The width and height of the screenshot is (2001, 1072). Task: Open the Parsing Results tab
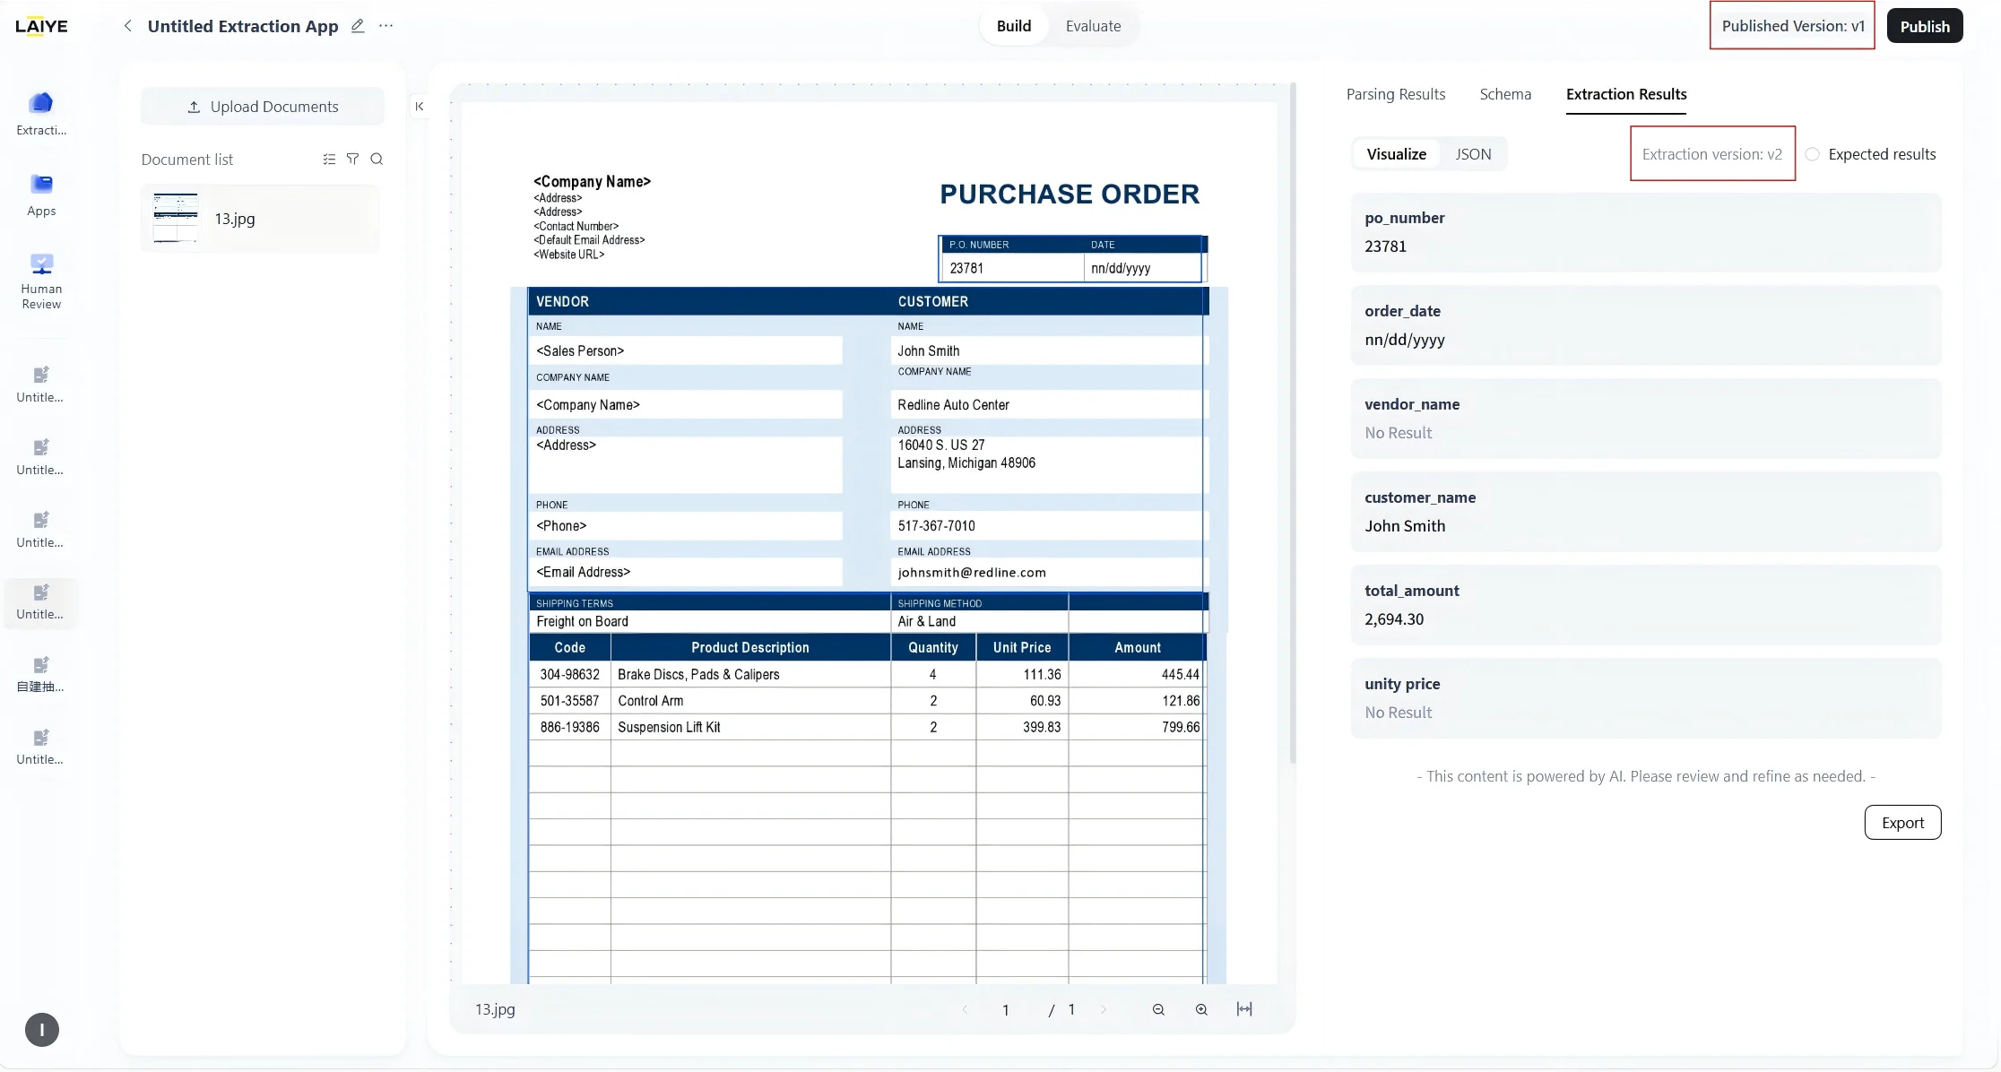pos(1396,94)
